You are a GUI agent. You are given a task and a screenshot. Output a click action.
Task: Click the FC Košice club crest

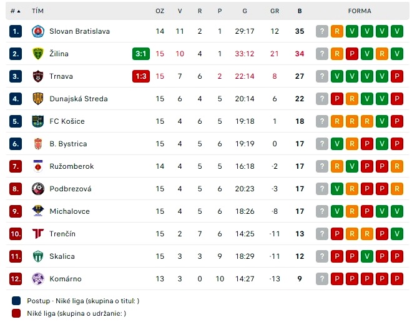pos(38,121)
